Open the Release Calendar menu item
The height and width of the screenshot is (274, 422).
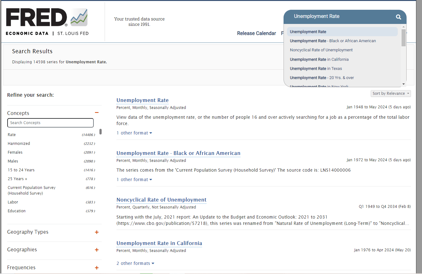coord(256,33)
